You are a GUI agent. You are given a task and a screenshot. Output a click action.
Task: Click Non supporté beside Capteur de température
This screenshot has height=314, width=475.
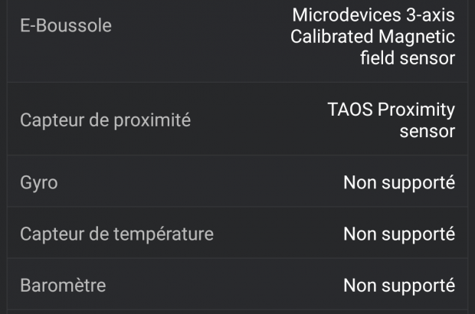[398, 234]
